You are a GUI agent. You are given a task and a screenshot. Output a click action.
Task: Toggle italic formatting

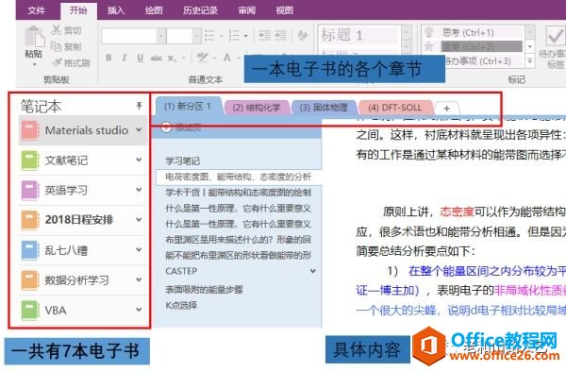125,58
